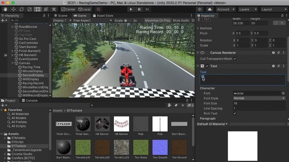Collapse the Canvas tree item
The height and width of the screenshot is (162, 289).
pos(13,63)
